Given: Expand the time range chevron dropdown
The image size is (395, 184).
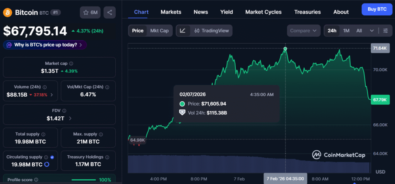Looking at the screenshot, I should coord(371,31).
